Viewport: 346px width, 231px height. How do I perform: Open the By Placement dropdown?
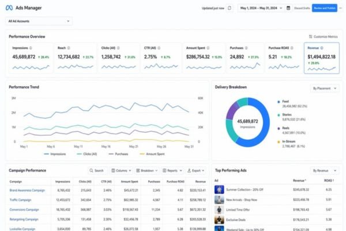[325, 88]
